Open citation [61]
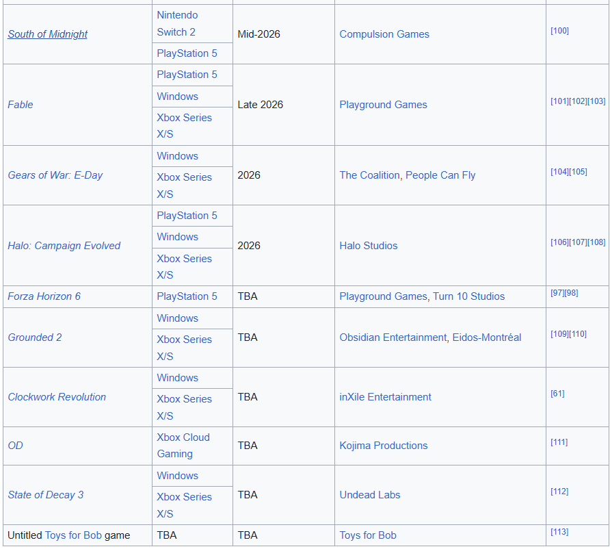Viewport: 610px width, 549px height. coord(557,393)
